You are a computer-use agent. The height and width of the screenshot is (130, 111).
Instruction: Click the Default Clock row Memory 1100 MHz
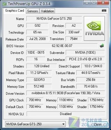tap(66, 107)
